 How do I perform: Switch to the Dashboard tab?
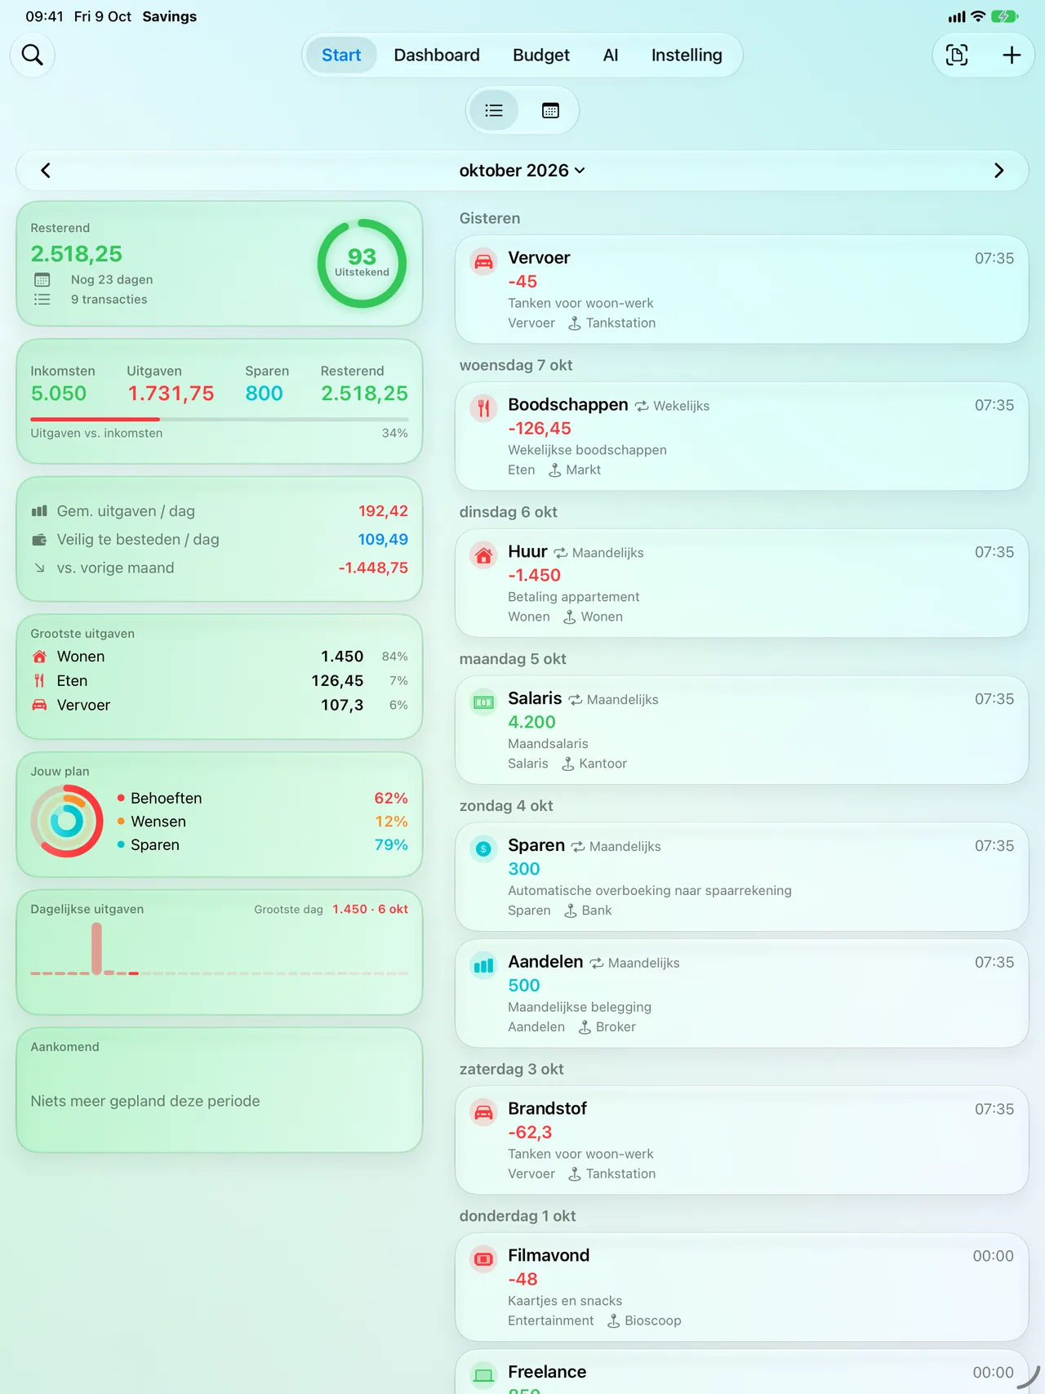tap(437, 55)
